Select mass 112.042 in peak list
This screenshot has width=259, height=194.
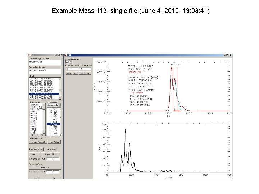[54, 115]
